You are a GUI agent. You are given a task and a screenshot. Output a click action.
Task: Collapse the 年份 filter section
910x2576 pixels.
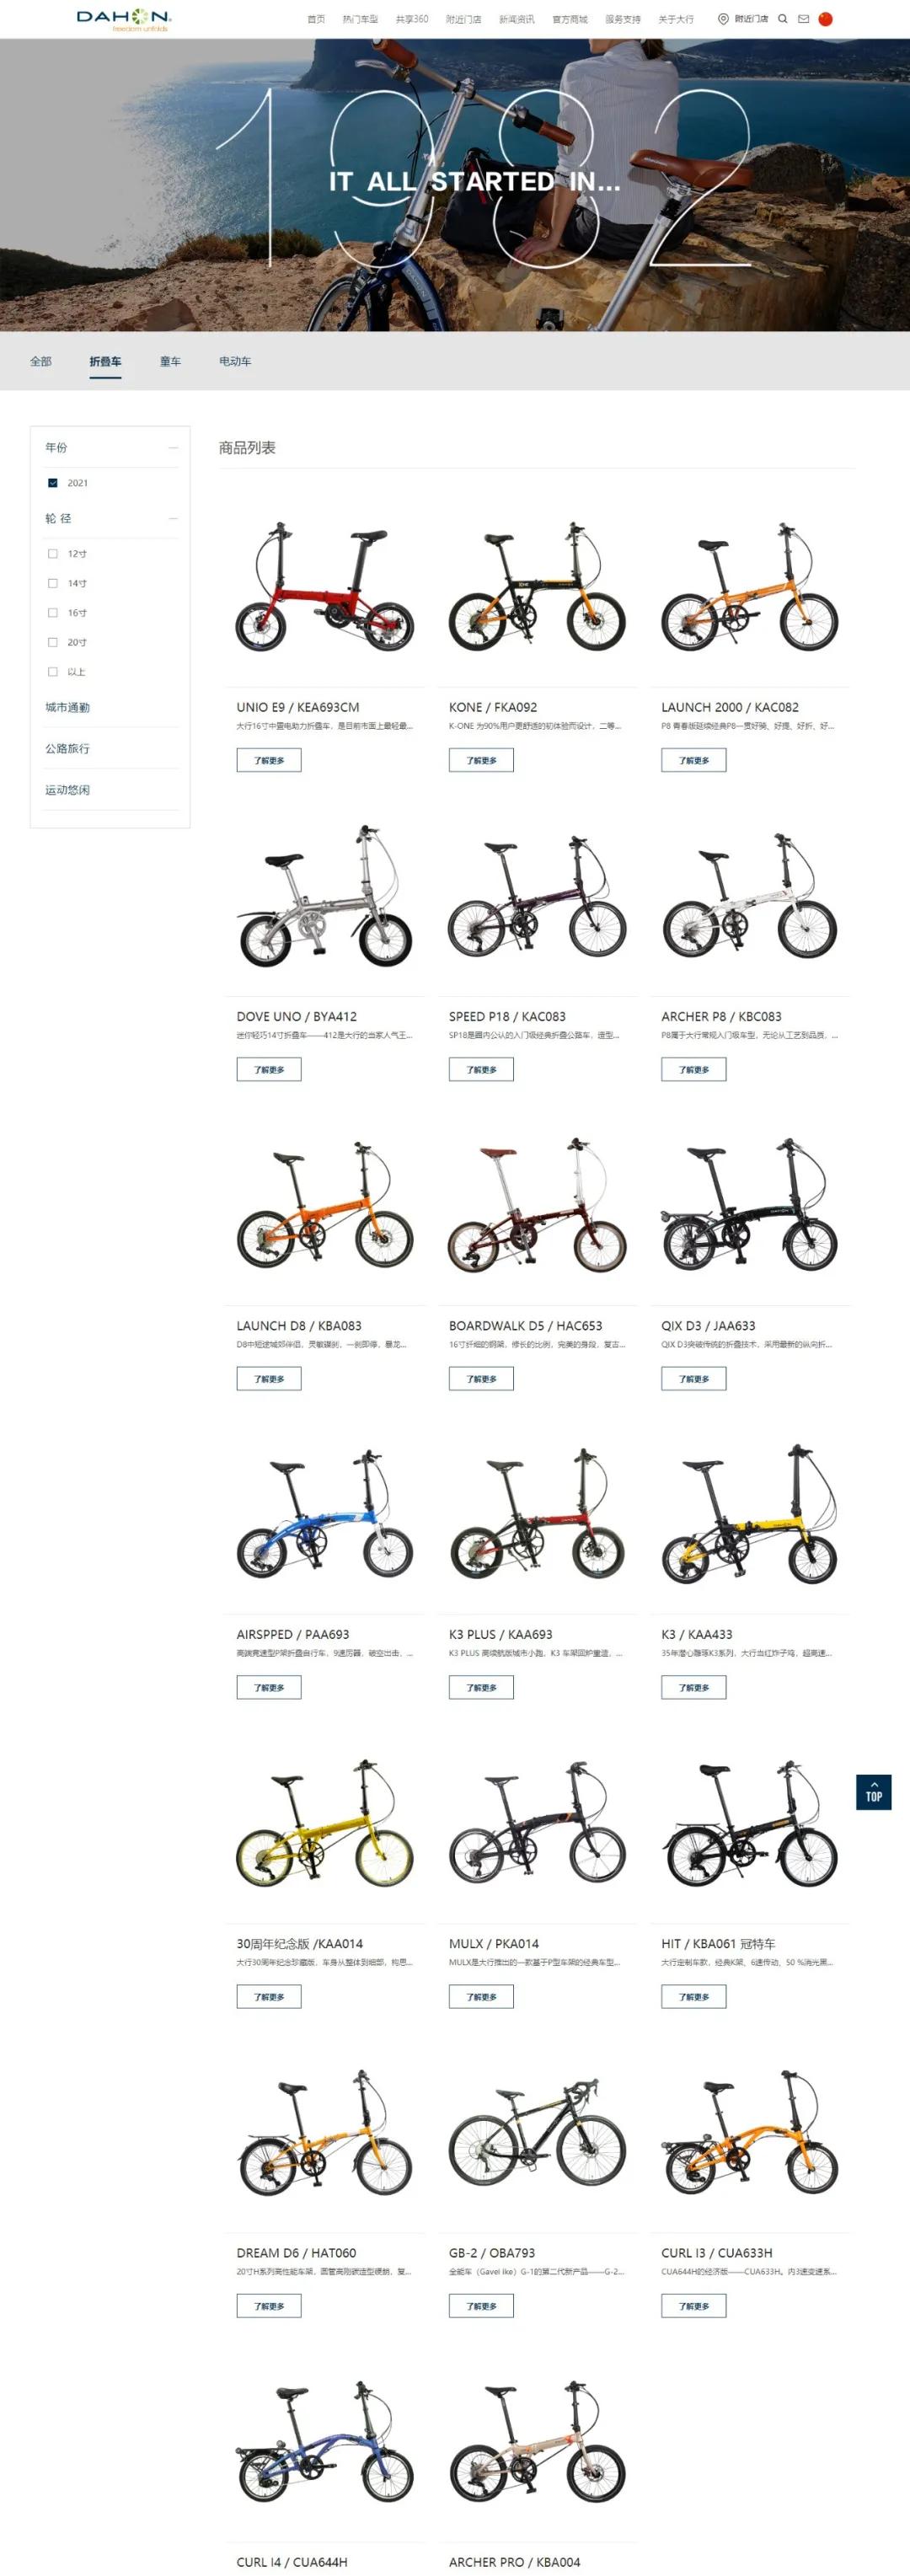[x=173, y=447]
